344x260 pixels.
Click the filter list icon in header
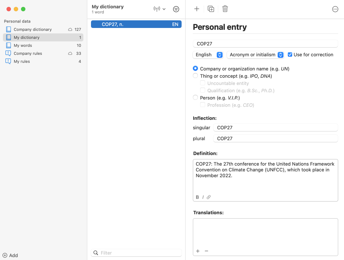point(176,9)
